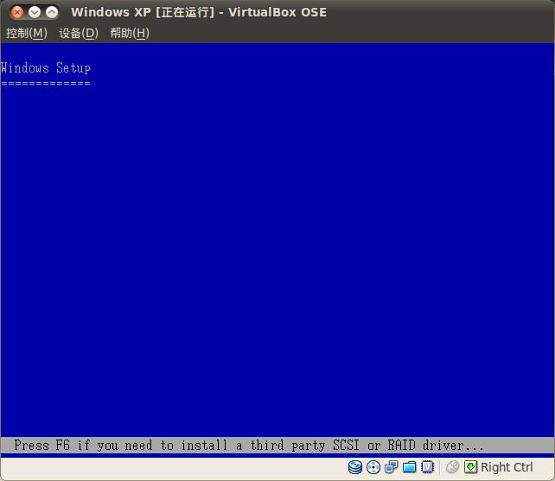Screen dimensions: 555x481
Task: Click the Right Ctrl host key label
Action: click(507, 467)
